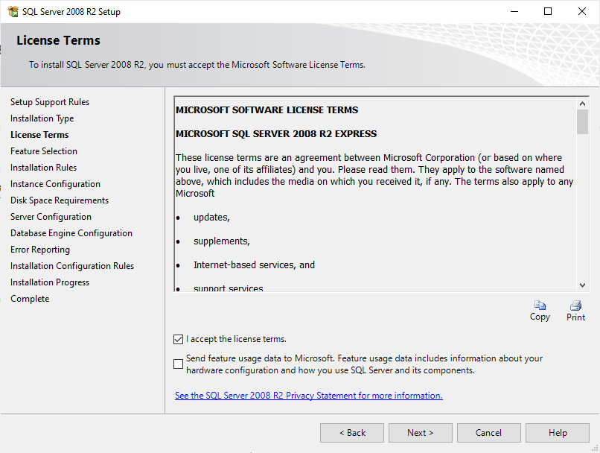Viewport: 600px width, 453px height.
Task: Uncheck 'I accept the license terms' checkbox
Action: pyautogui.click(x=179, y=339)
